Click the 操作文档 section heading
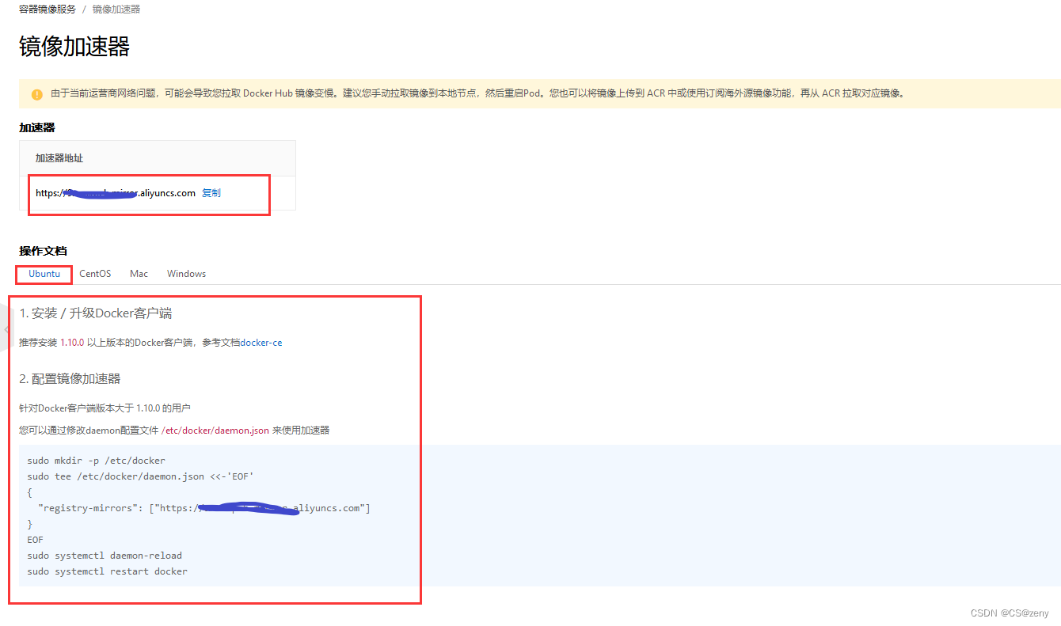This screenshot has height=626, width=1061. coord(43,251)
